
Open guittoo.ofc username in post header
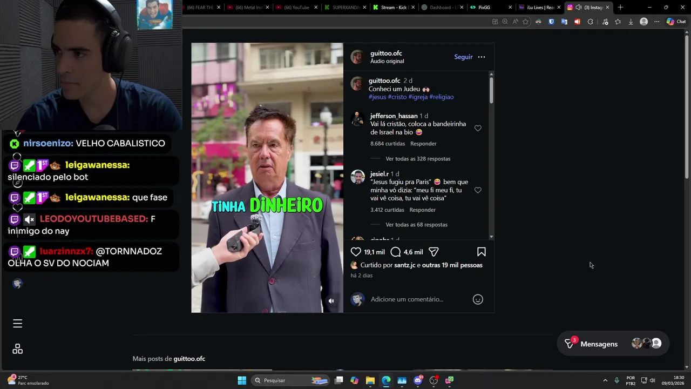[386, 53]
